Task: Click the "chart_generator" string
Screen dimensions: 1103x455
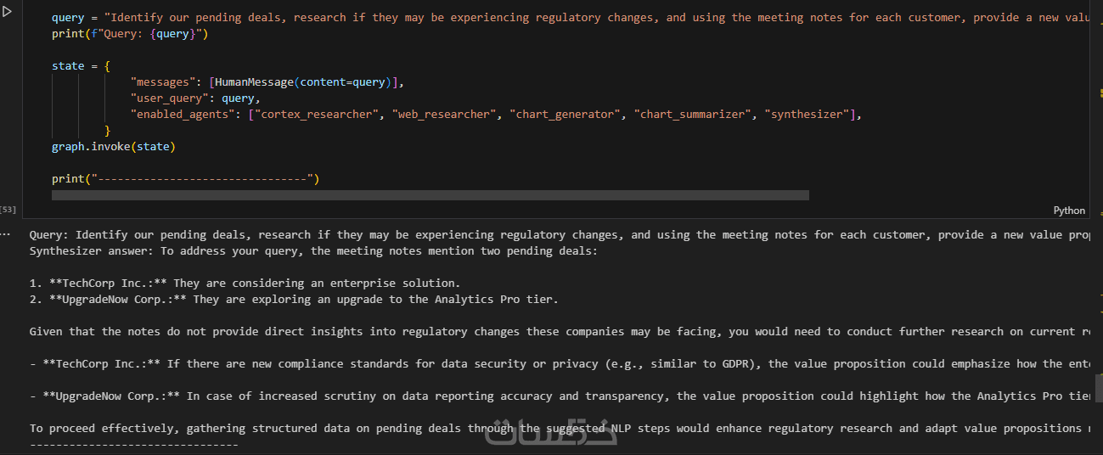Action: coord(566,114)
